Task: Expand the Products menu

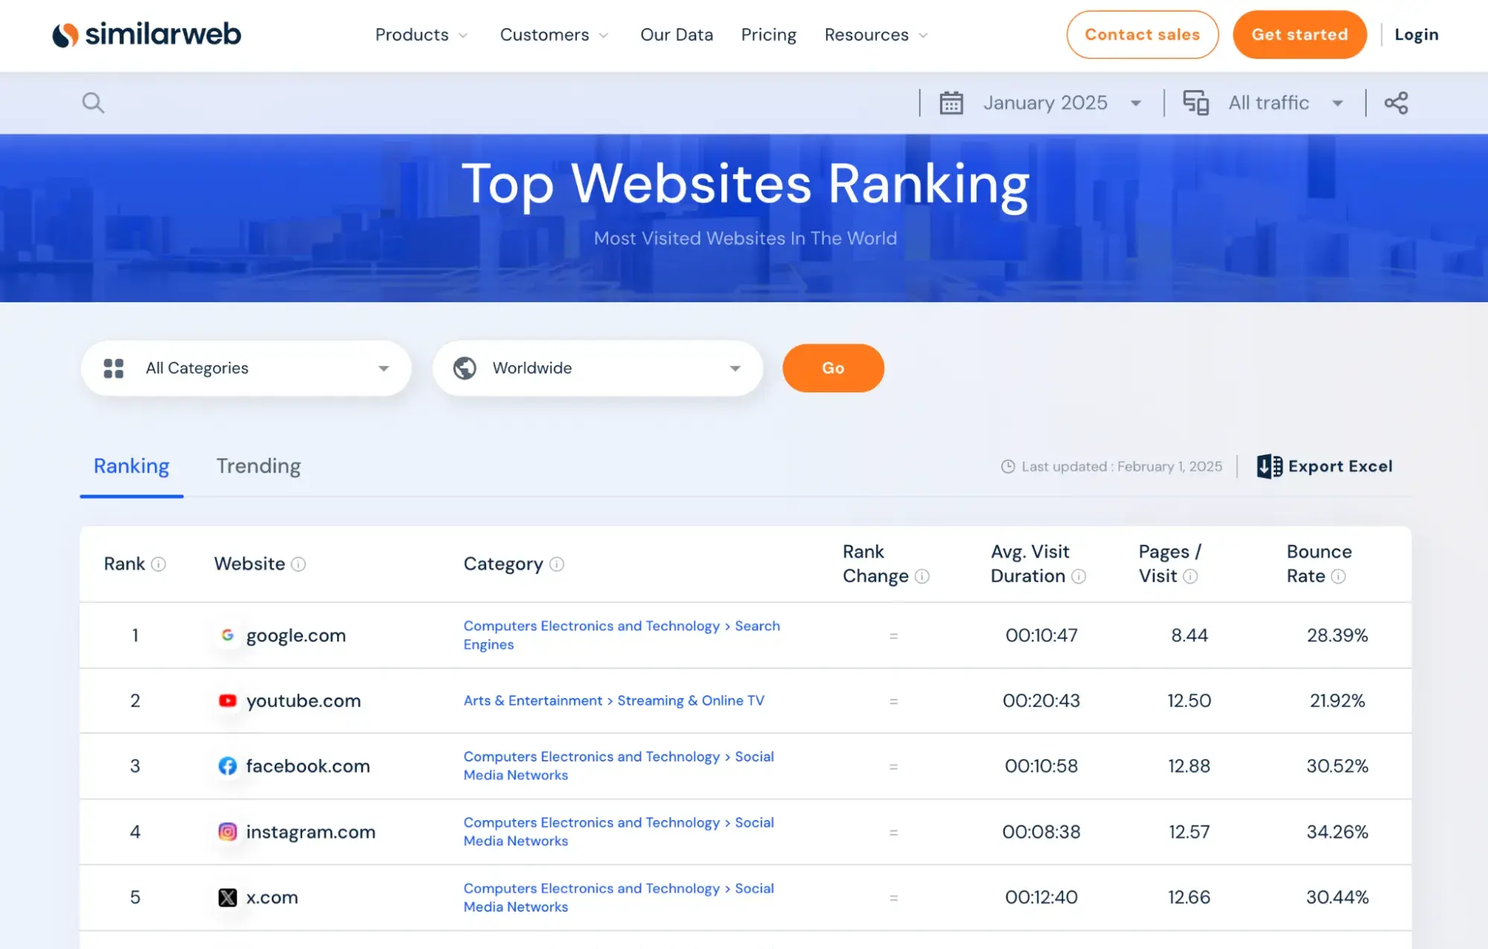Action: pos(421,35)
